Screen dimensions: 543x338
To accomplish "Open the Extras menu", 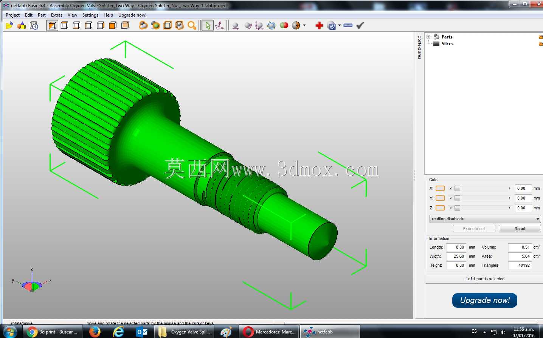I will pos(57,15).
